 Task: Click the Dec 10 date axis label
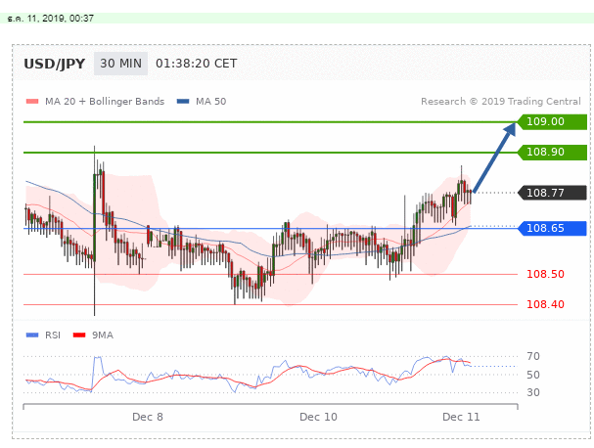(x=318, y=418)
